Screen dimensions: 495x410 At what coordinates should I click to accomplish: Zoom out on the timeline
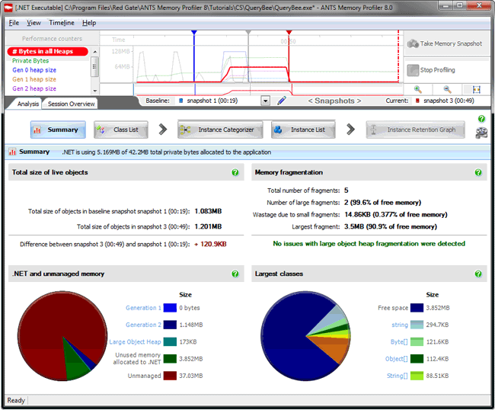(447, 89)
